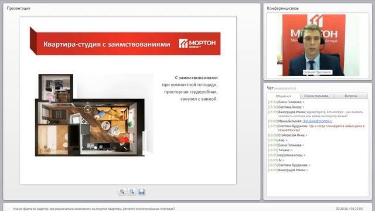Select the slide text С заимствованиями
375x211 pixels.
coord(196,78)
